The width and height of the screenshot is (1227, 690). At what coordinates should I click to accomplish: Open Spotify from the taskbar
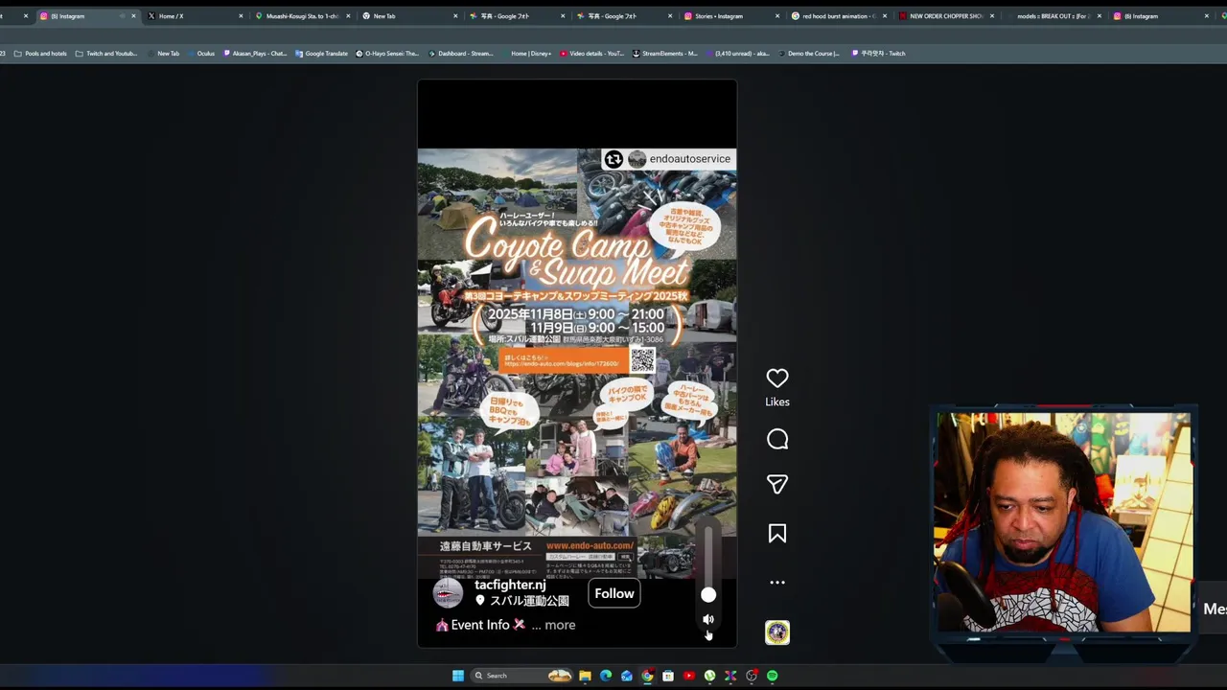tap(772, 676)
